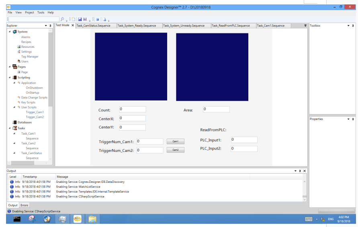
Task: Click the search magnifier icon in toolbar
Action: pos(62,19)
